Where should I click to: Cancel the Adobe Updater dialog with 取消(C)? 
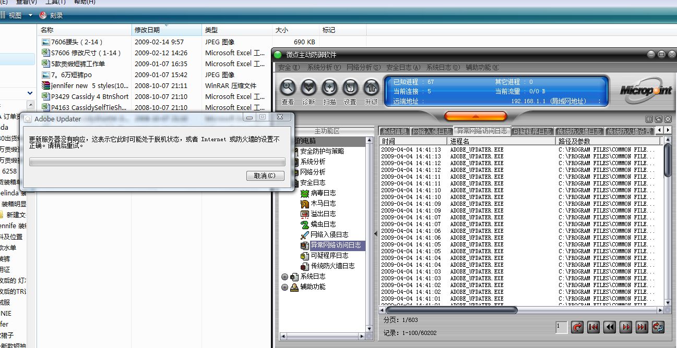pos(265,176)
